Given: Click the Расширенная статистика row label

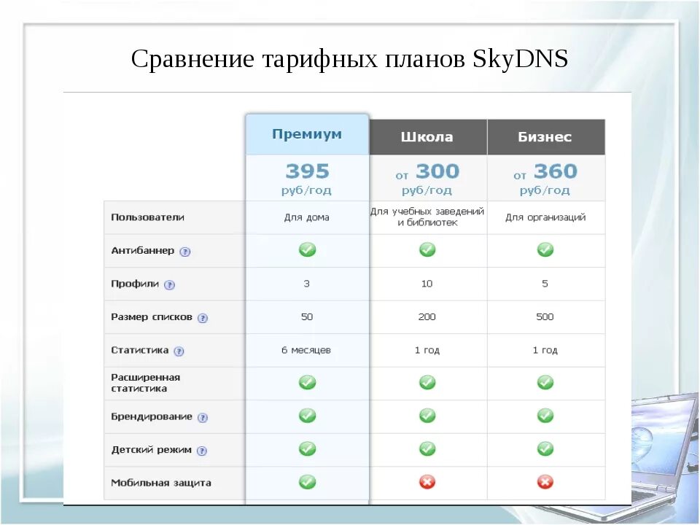Looking at the screenshot, I should click(x=146, y=383).
